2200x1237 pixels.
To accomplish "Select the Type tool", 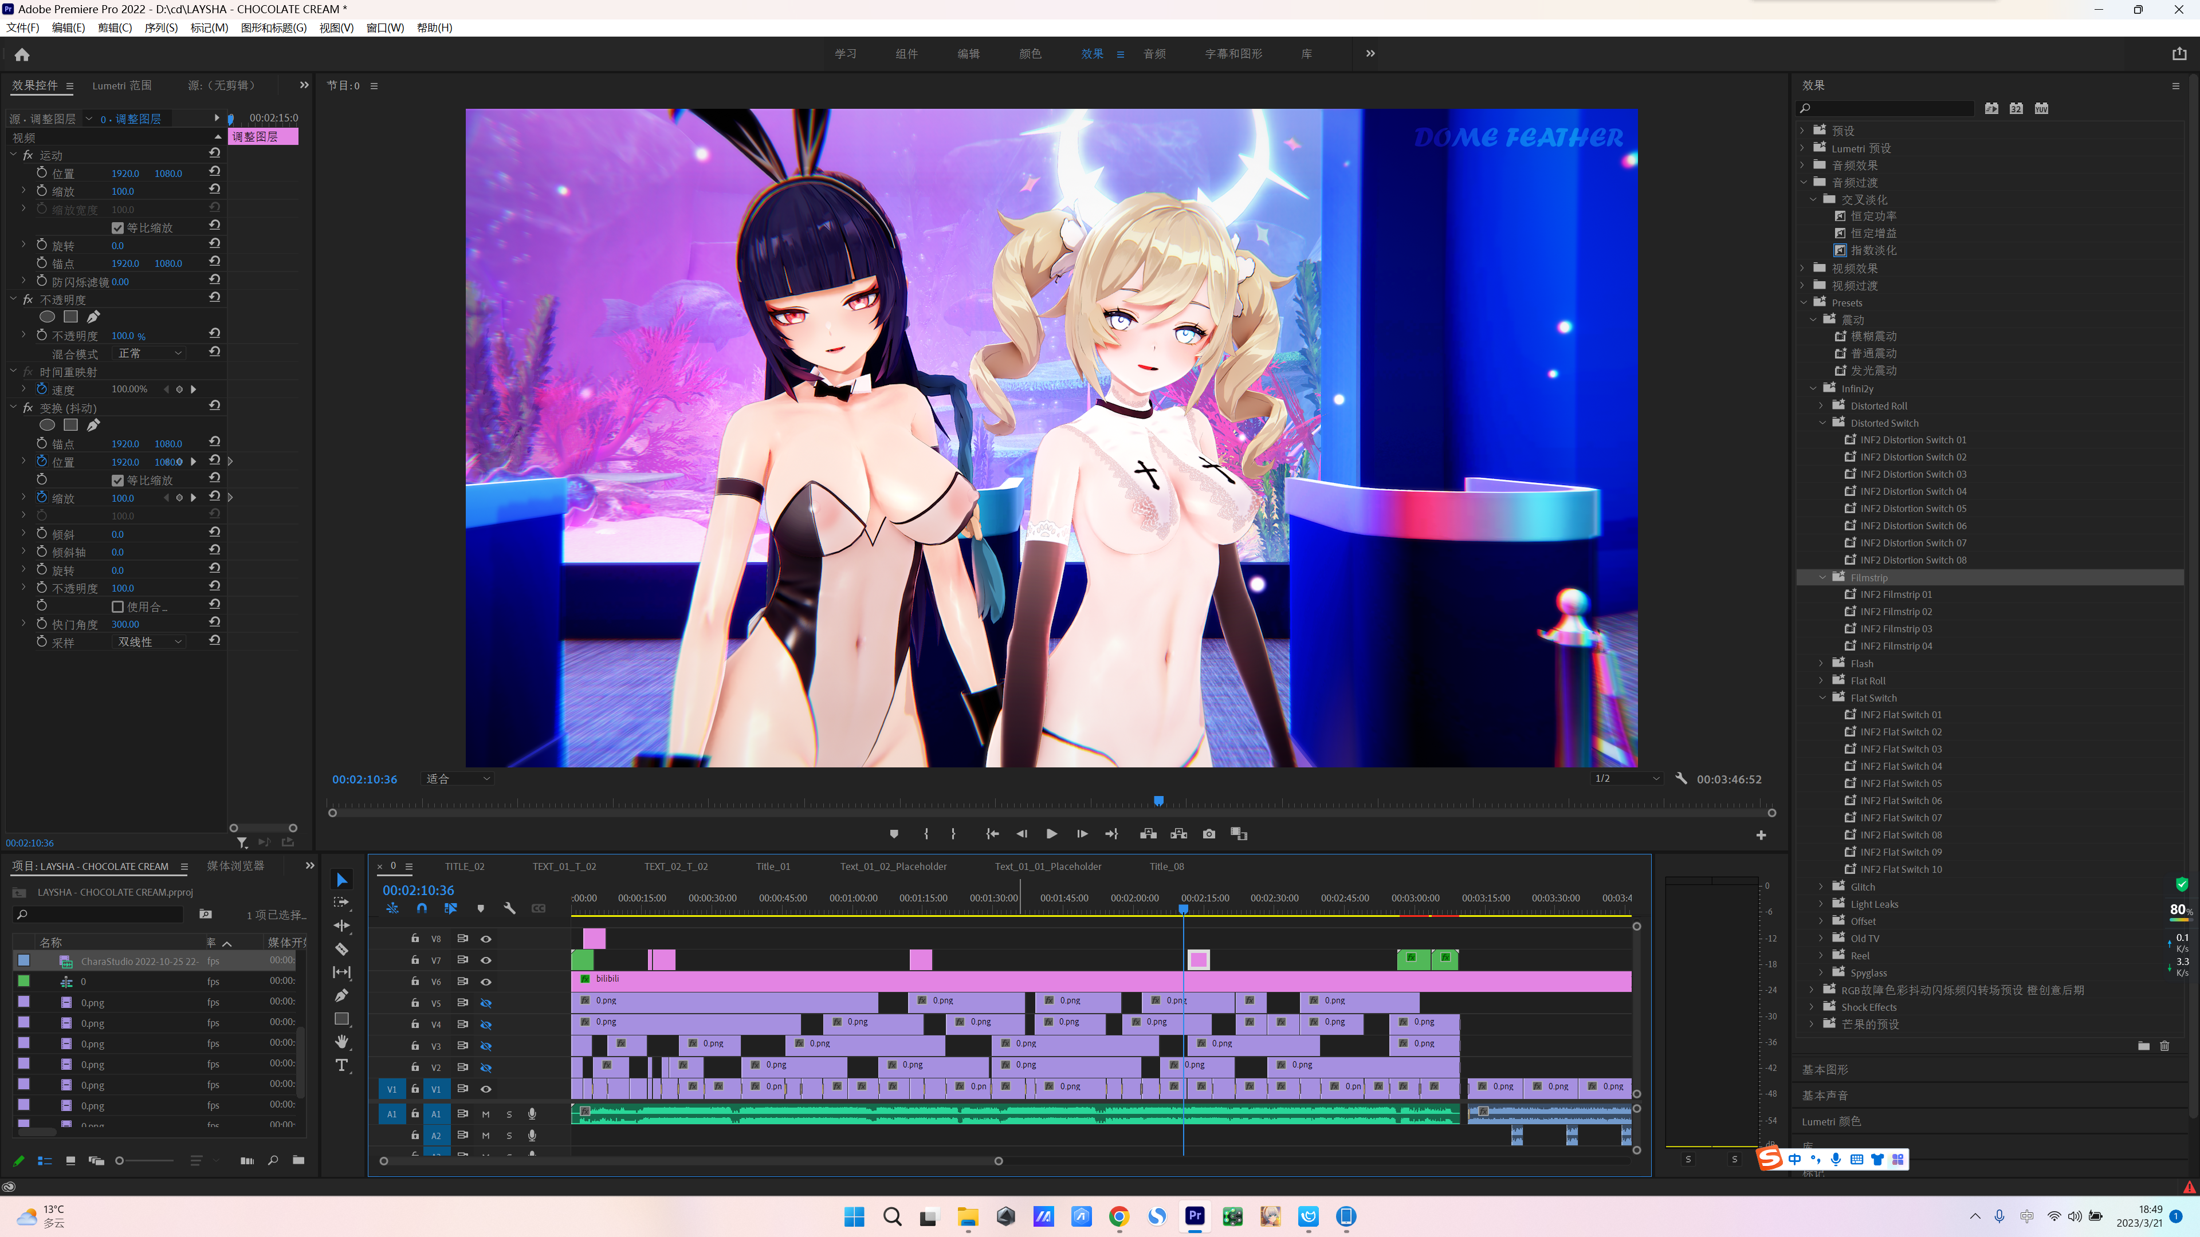I will pos(341,1065).
